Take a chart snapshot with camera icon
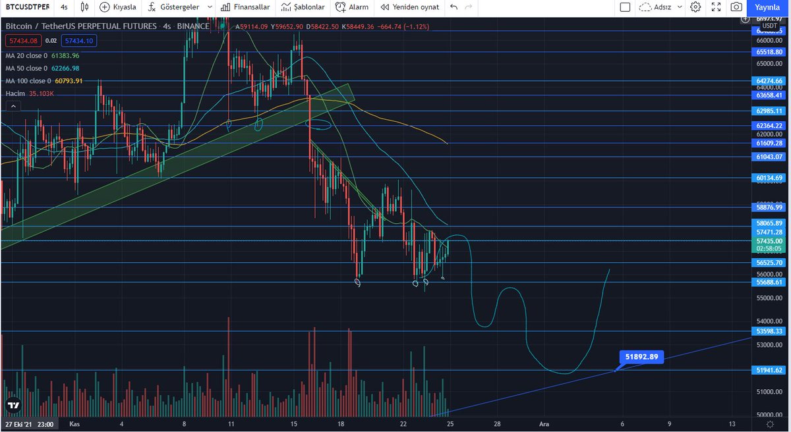 tap(736, 7)
